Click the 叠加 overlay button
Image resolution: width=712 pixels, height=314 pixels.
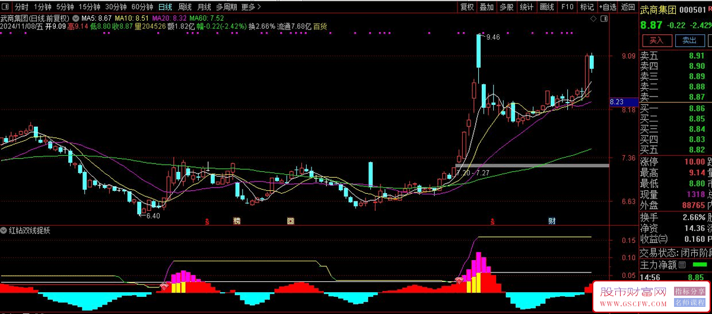(x=487, y=7)
